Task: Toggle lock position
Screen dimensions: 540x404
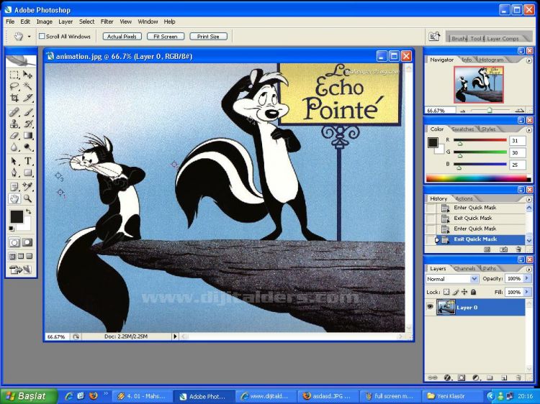Action: pos(464,292)
